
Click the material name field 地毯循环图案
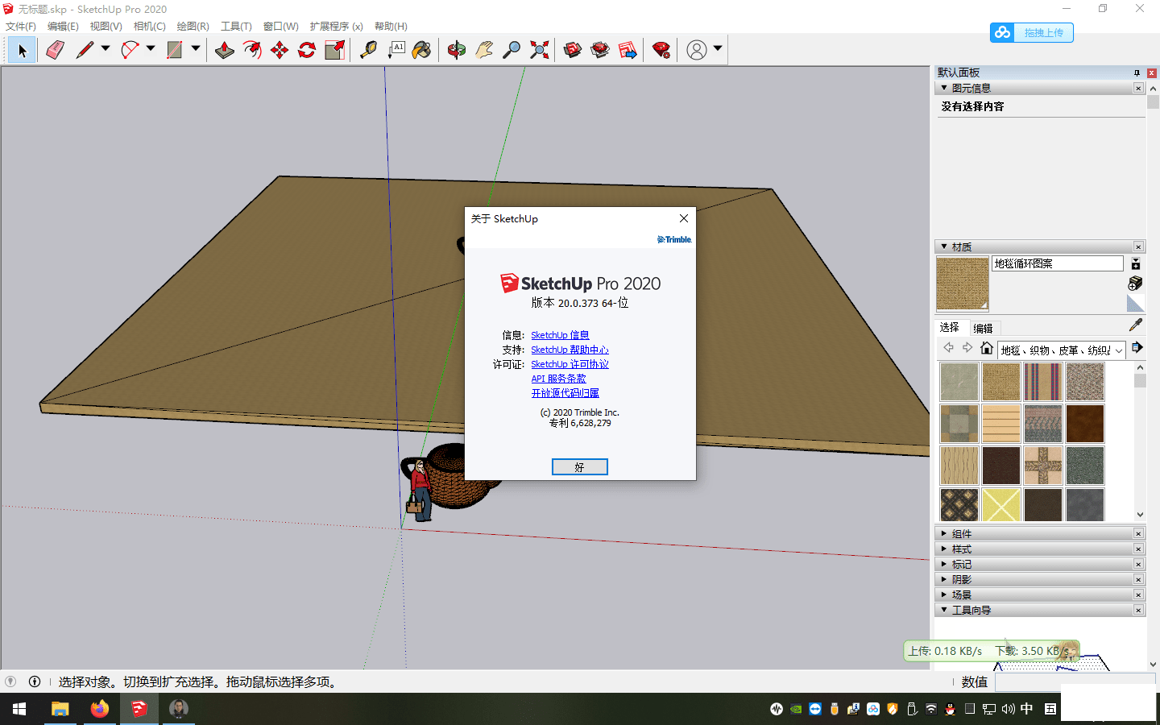click(x=1057, y=263)
